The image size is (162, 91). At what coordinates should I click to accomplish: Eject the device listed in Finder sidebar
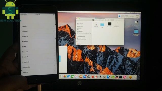tap(91, 40)
